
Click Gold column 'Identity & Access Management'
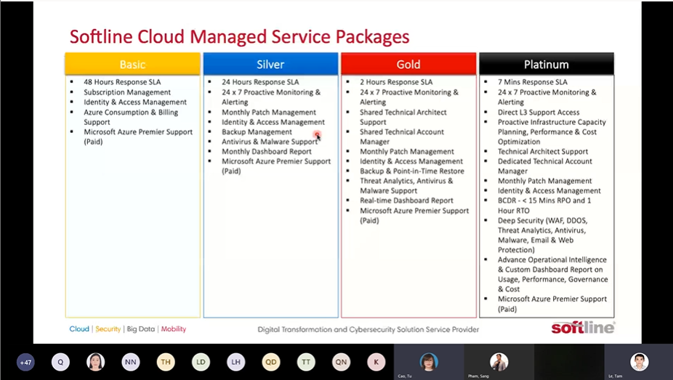pyautogui.click(x=411, y=161)
